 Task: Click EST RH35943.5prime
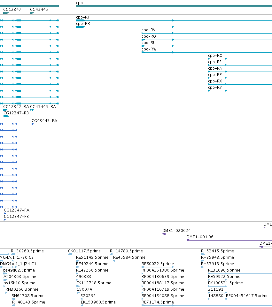click(217, 257)
